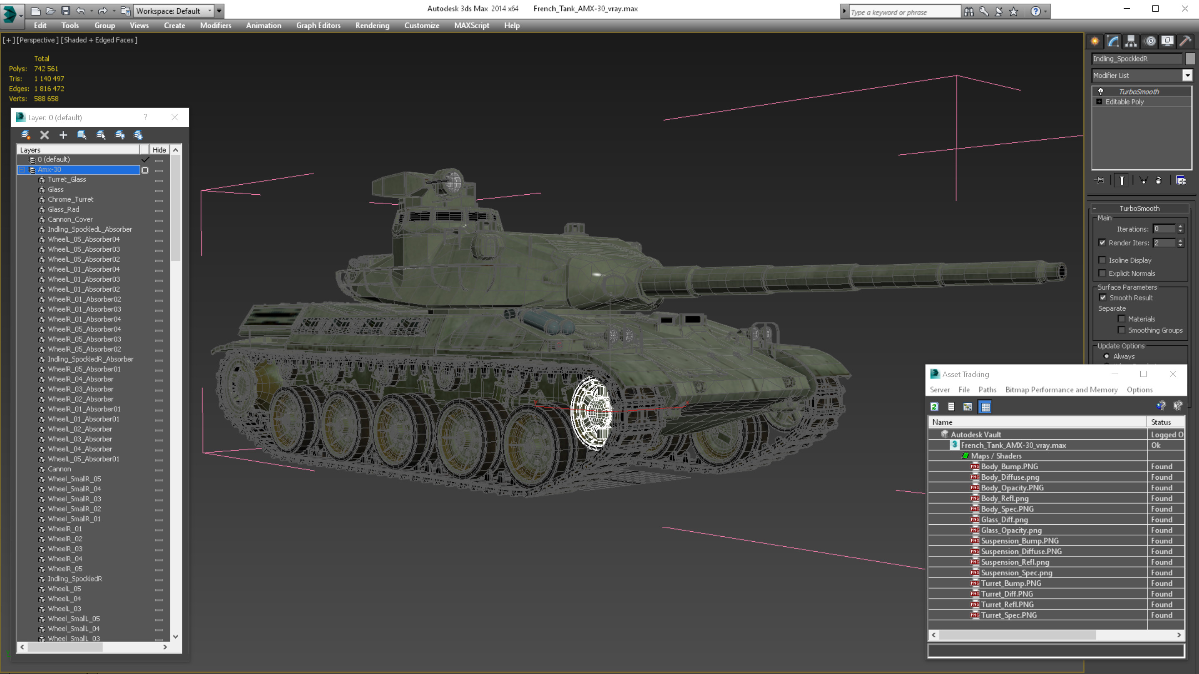
Task: Click Make Unique icon under the modifier stack
Action: click(x=1143, y=180)
